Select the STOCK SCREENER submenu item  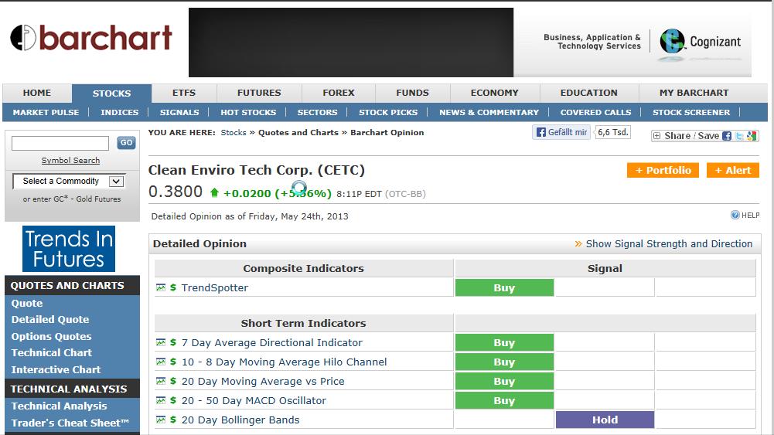click(690, 113)
